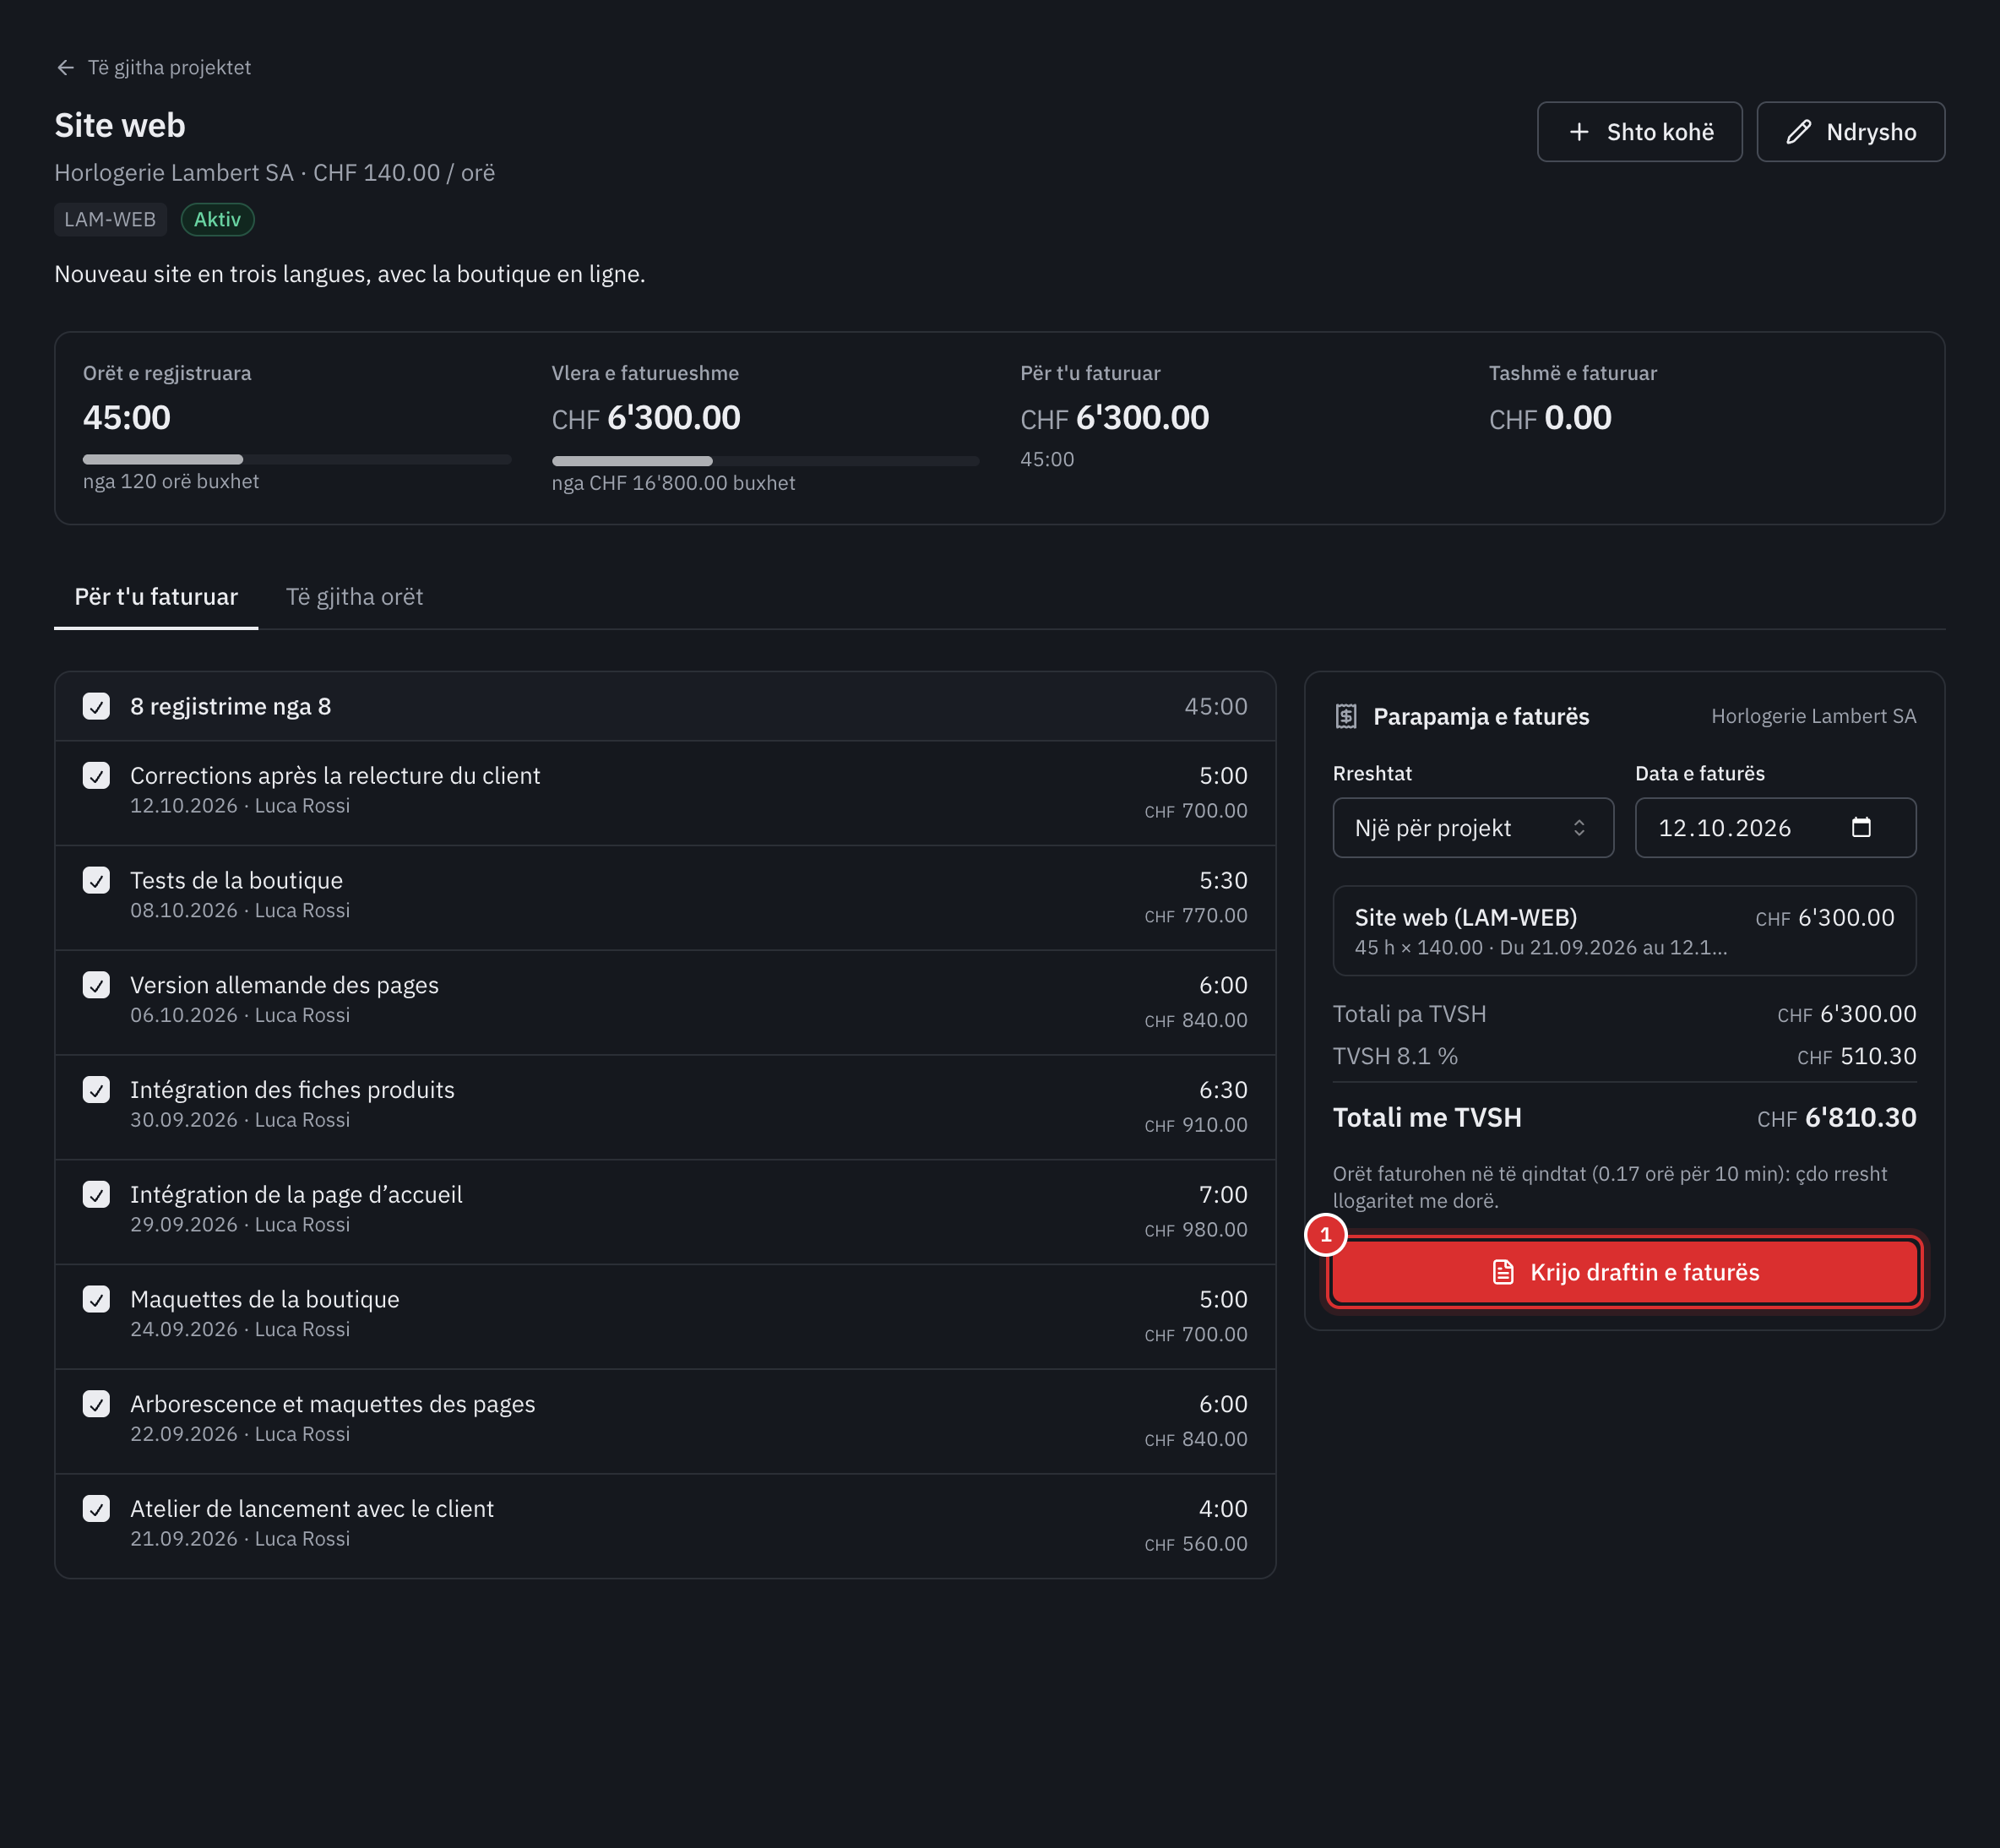Click the pencil icon in Ndrysho
Screen dimensions: 2000x1848
click(1798, 132)
